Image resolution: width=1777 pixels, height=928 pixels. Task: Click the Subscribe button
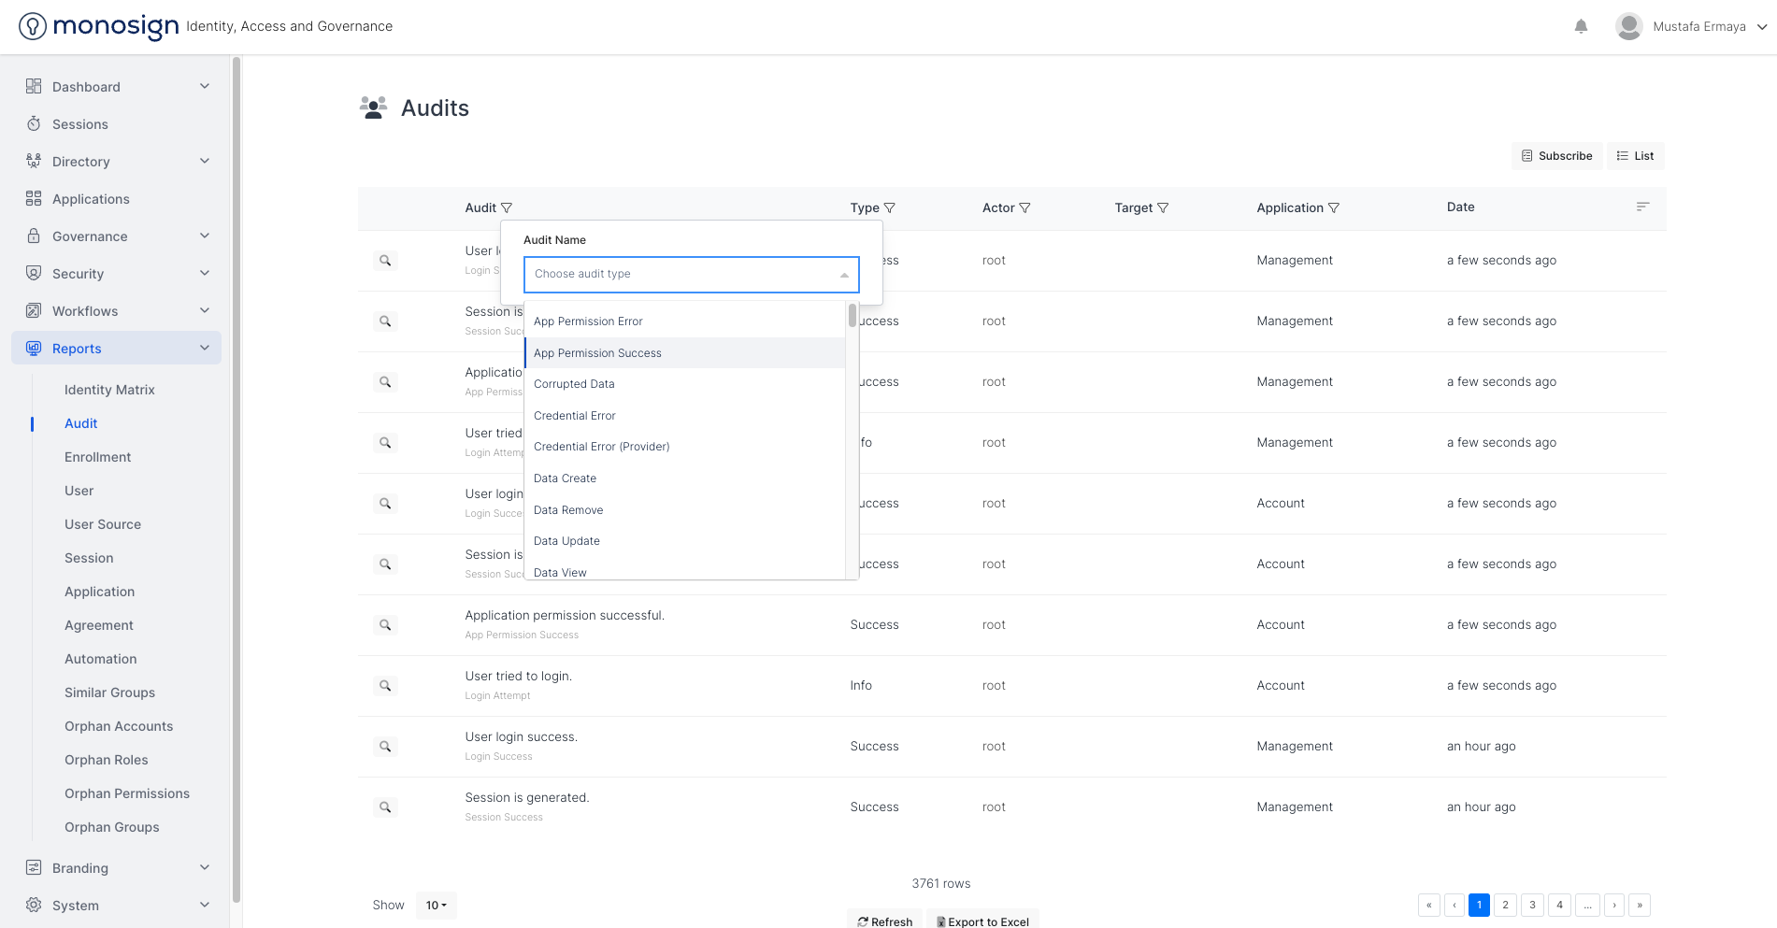pos(1556,156)
